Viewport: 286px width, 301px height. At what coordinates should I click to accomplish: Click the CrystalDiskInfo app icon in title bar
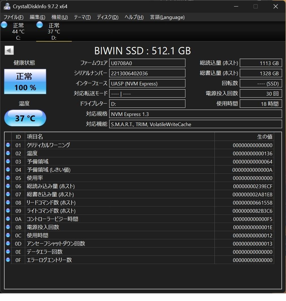point(7,6)
